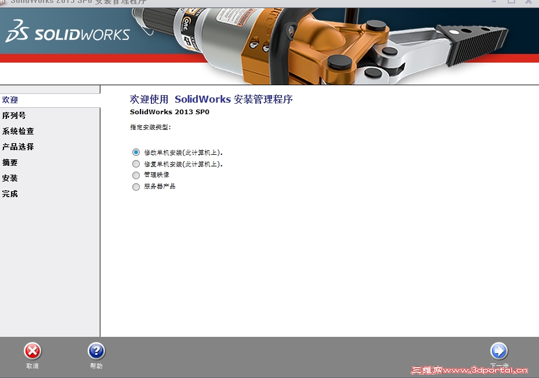Image resolution: width=539 pixels, height=378 pixels.
Task: Select 修改单机安装 (modify individual installation) radio
Action: [x=136, y=152]
